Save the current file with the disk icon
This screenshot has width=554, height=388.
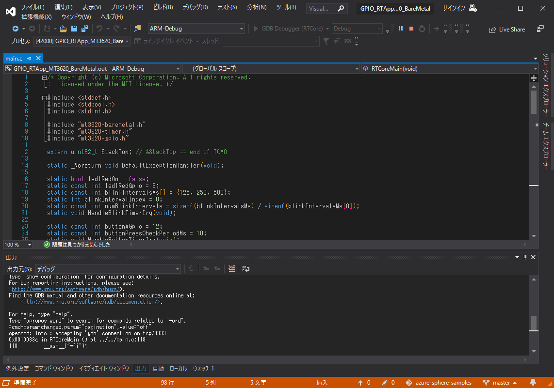[x=74, y=29]
